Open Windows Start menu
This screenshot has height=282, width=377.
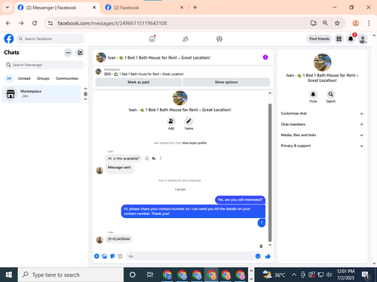pyautogui.click(x=9, y=275)
